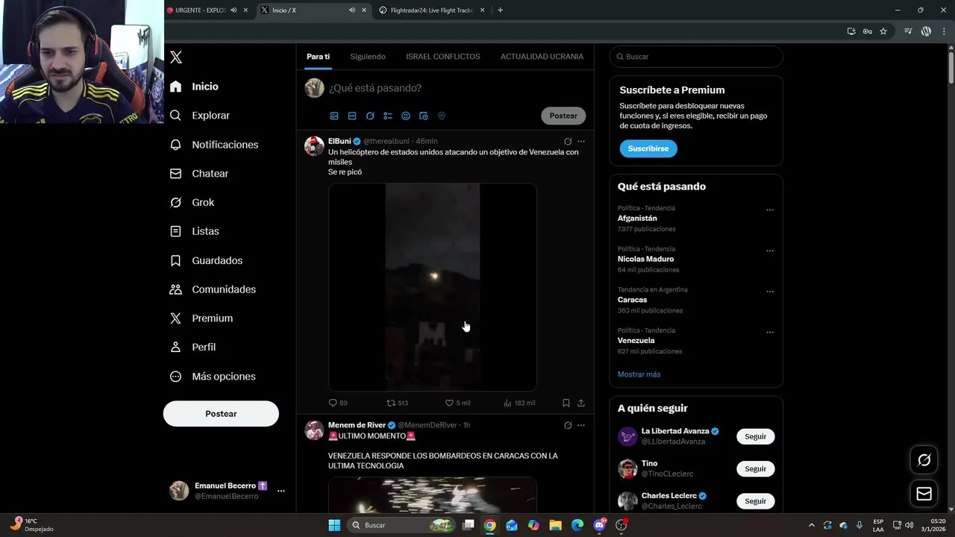Like ElBuni helicopter post
955x537 pixels.
tap(457, 403)
